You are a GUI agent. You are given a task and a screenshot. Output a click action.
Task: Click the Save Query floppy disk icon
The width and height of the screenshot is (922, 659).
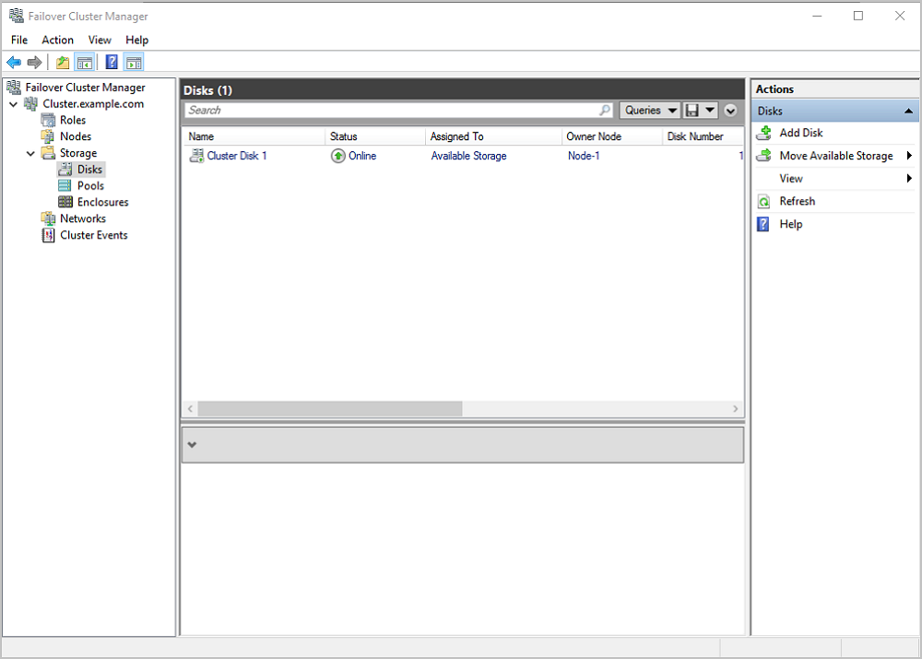[692, 110]
